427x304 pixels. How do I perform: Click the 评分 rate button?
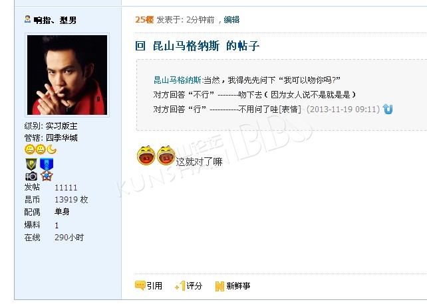pyautogui.click(x=188, y=286)
